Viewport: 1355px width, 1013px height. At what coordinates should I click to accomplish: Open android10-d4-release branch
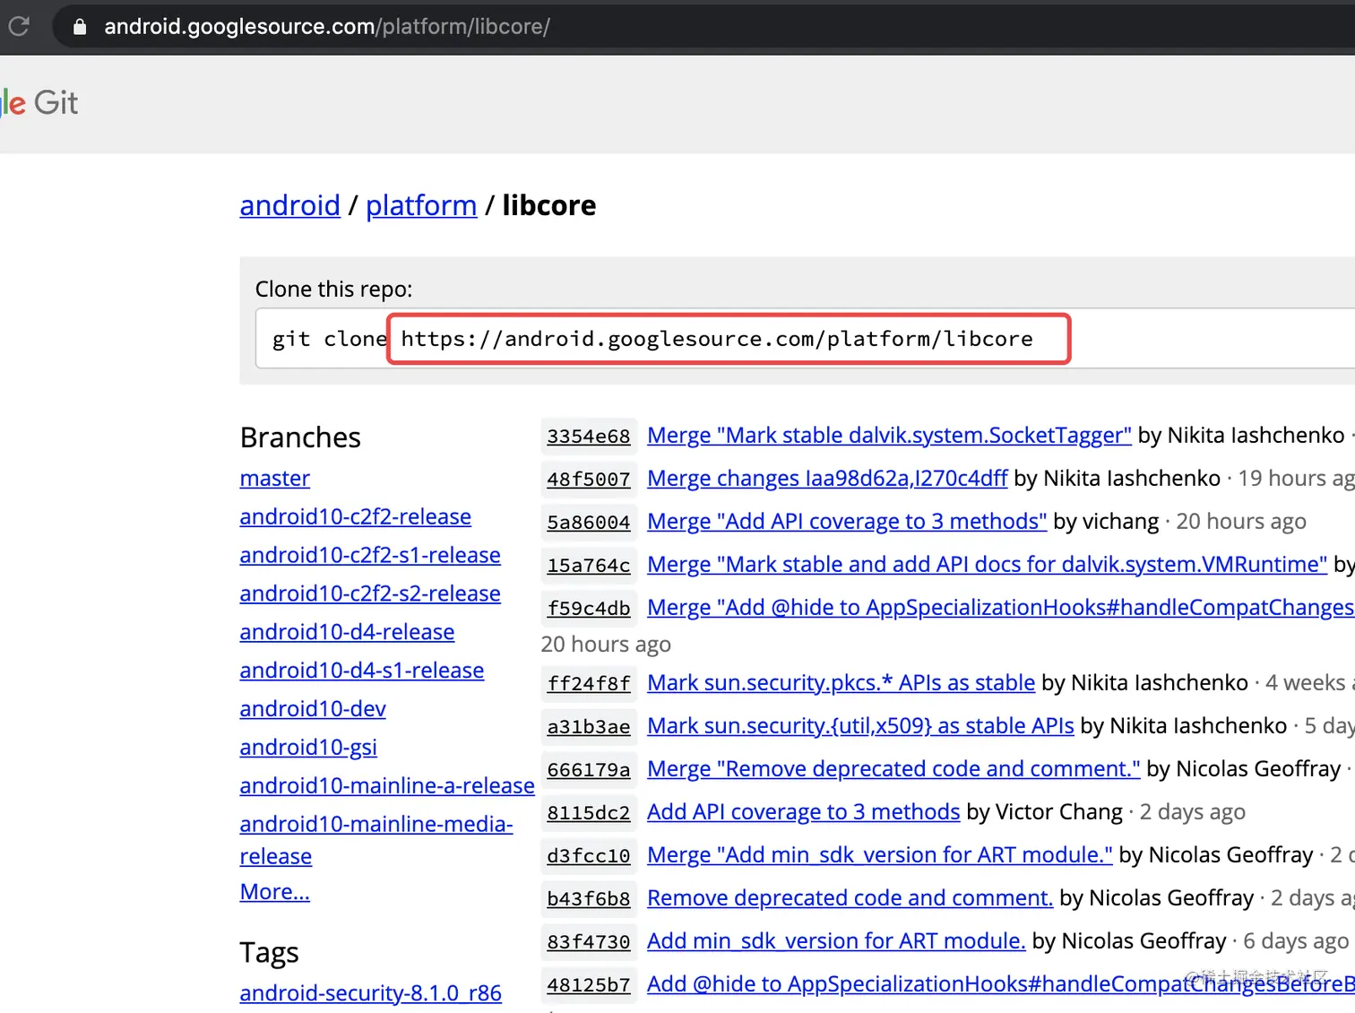tap(347, 633)
